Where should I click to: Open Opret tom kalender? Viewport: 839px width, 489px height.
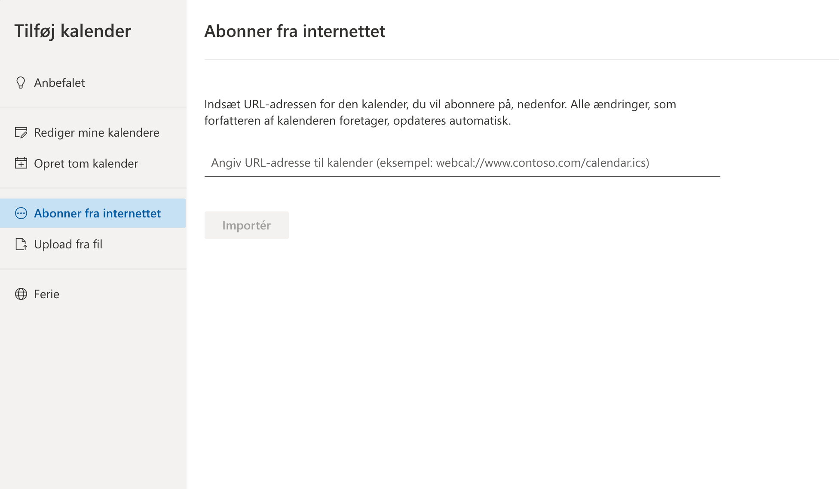point(86,163)
